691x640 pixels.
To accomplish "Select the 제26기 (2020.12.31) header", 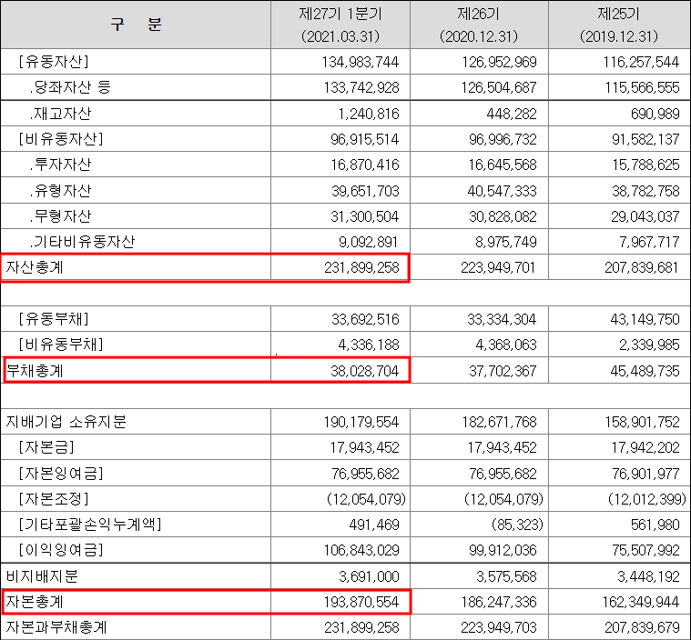I will point(479,25).
